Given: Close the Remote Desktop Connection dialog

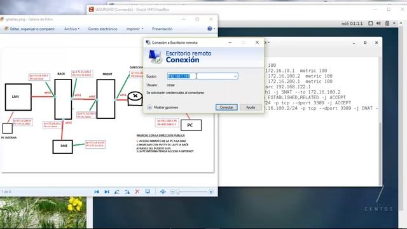Looking at the screenshot, I should pyautogui.click(x=257, y=43).
